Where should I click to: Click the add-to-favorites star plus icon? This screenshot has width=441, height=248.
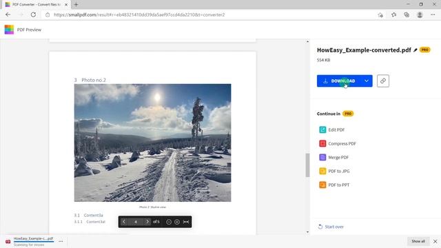(380, 15)
